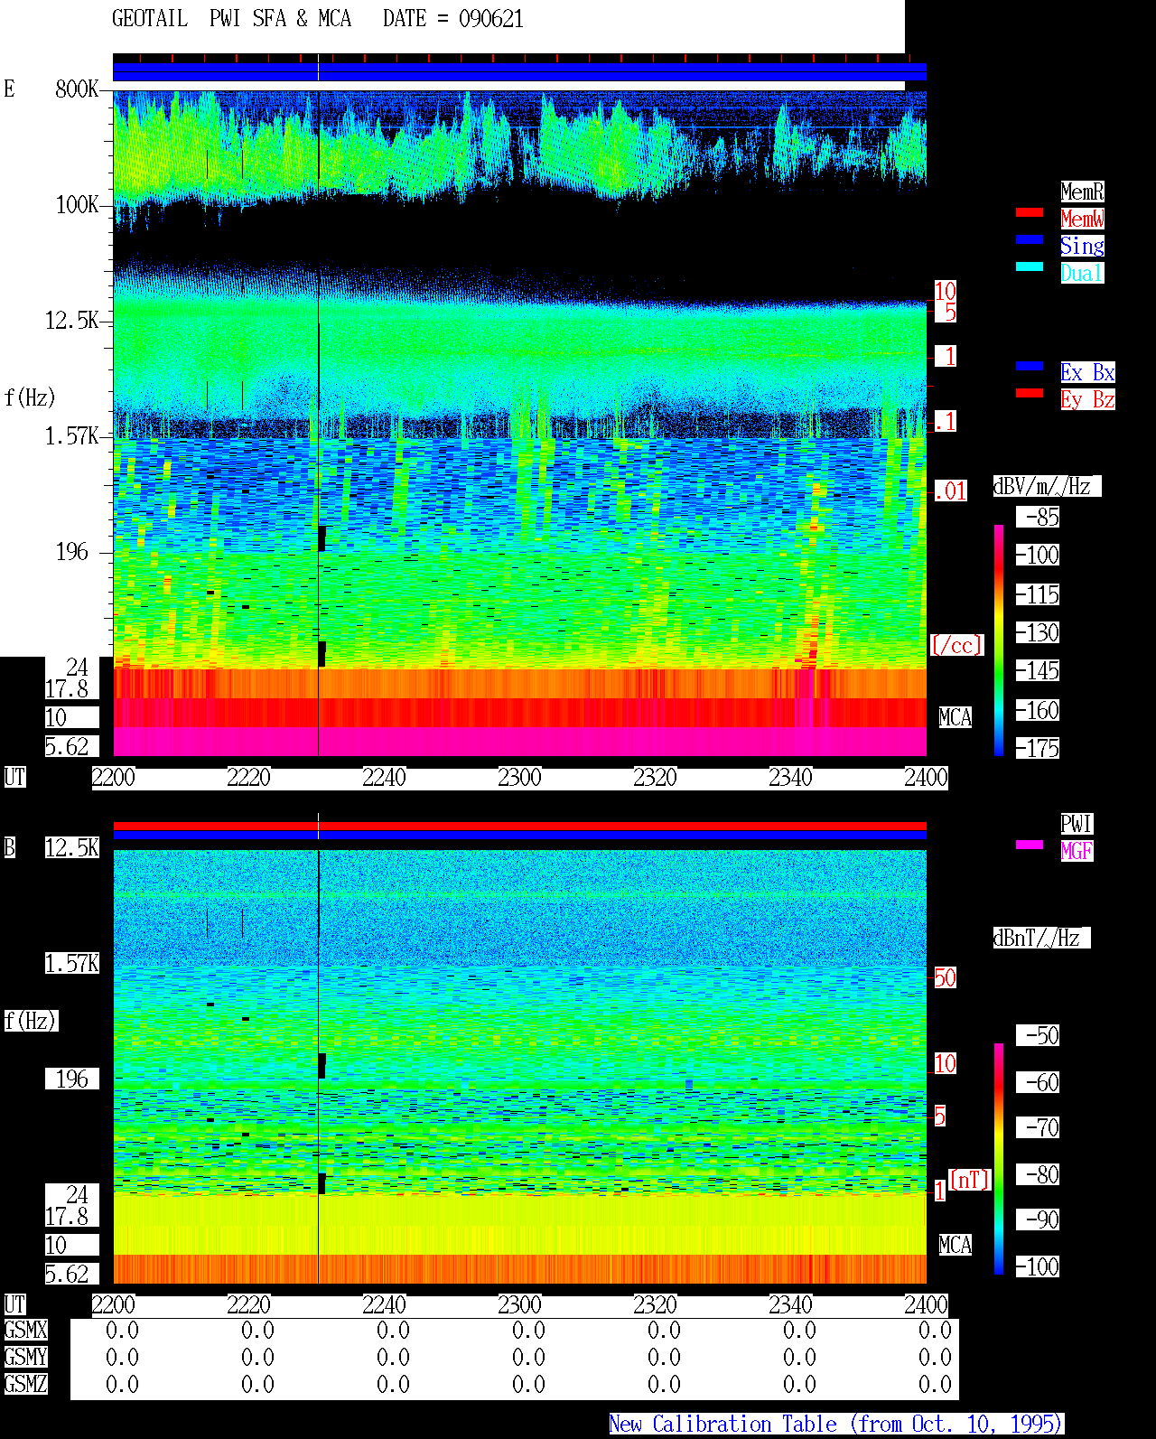The image size is (1156, 1439).
Task: Click the GEOTAIL PWI SFA & MCA title
Action: [x=232, y=19]
